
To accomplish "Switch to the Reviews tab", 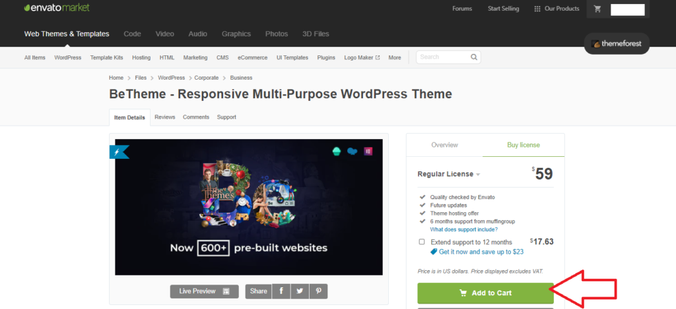I will coord(164,117).
